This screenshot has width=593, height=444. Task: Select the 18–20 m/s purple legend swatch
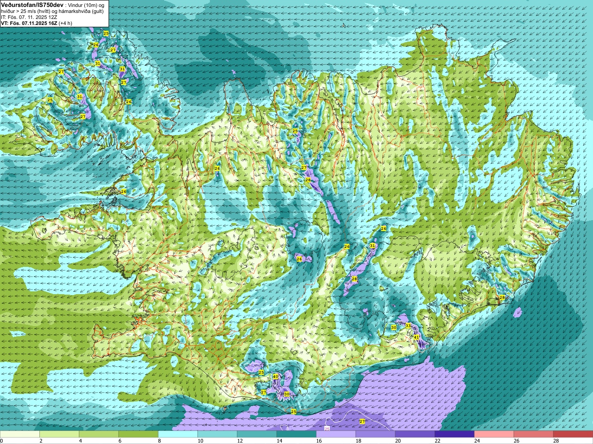click(x=376, y=434)
